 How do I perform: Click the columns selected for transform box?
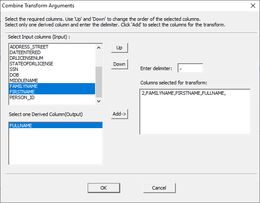[195, 112]
